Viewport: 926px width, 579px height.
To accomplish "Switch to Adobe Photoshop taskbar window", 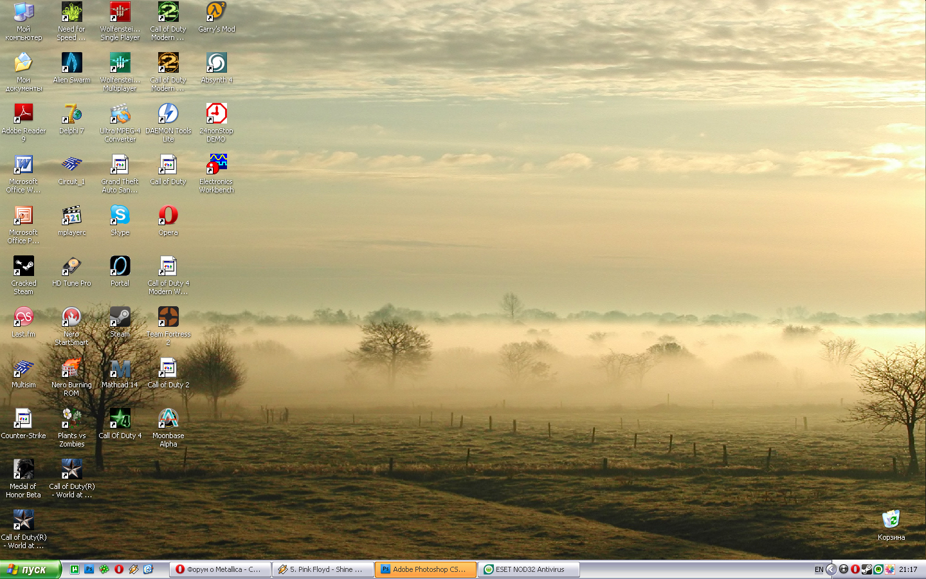I will 426,569.
